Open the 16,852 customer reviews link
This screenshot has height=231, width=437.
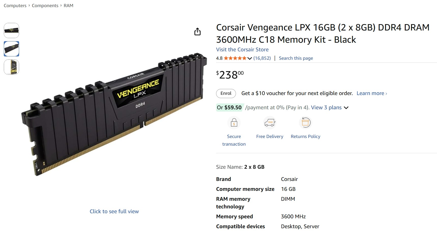(x=262, y=58)
